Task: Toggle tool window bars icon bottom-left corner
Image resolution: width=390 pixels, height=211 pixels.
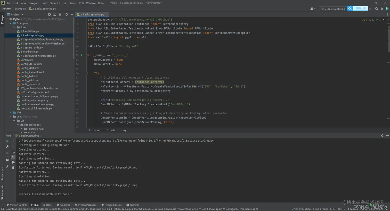Action: [x=2, y=209]
